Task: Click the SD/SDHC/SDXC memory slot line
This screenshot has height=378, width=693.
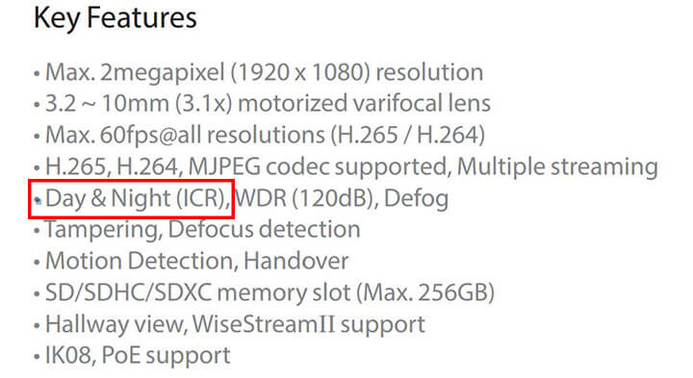Action: pos(269,292)
